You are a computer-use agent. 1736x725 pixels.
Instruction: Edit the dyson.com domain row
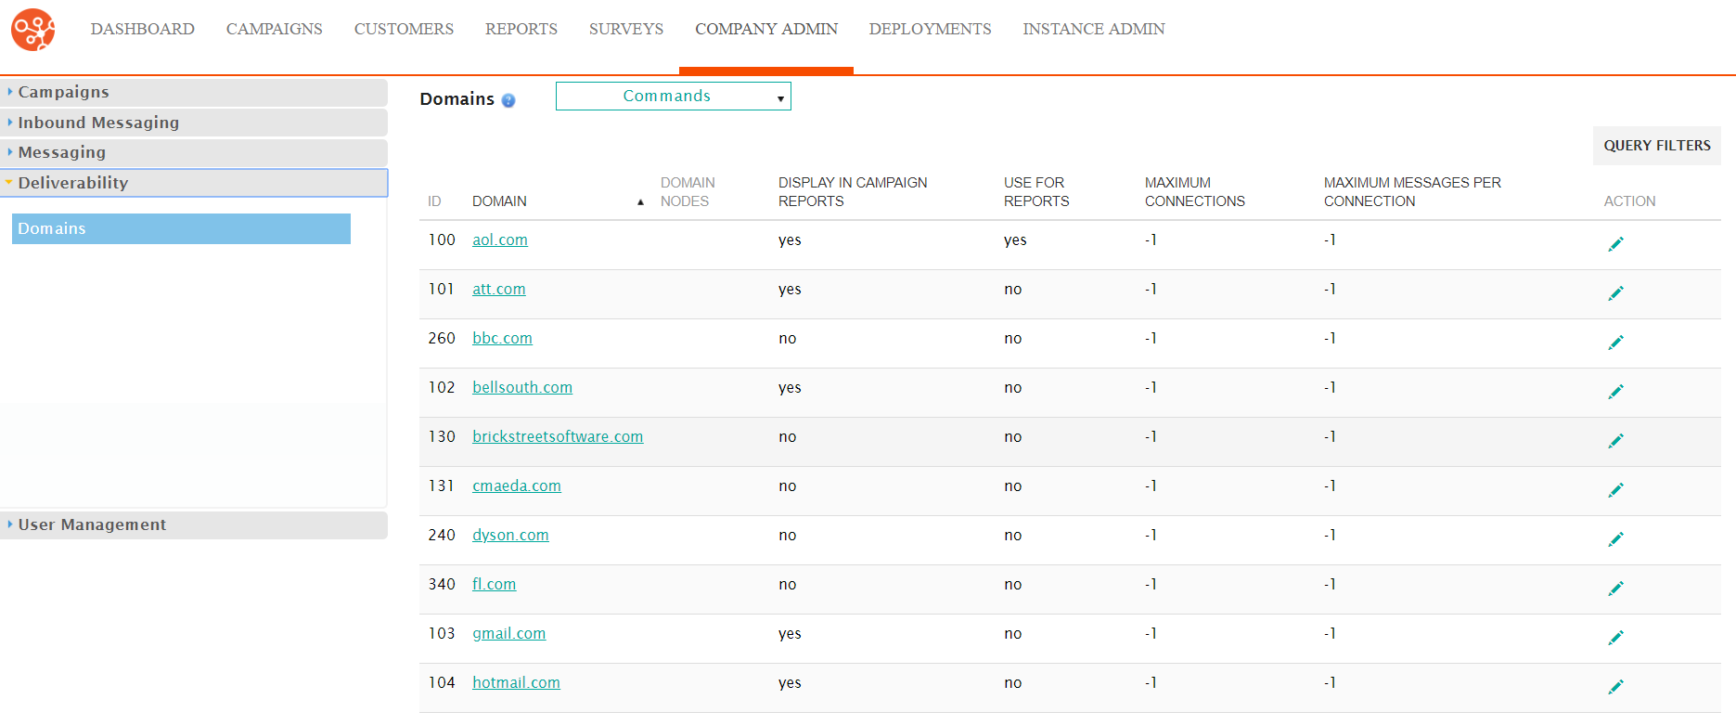(1615, 539)
